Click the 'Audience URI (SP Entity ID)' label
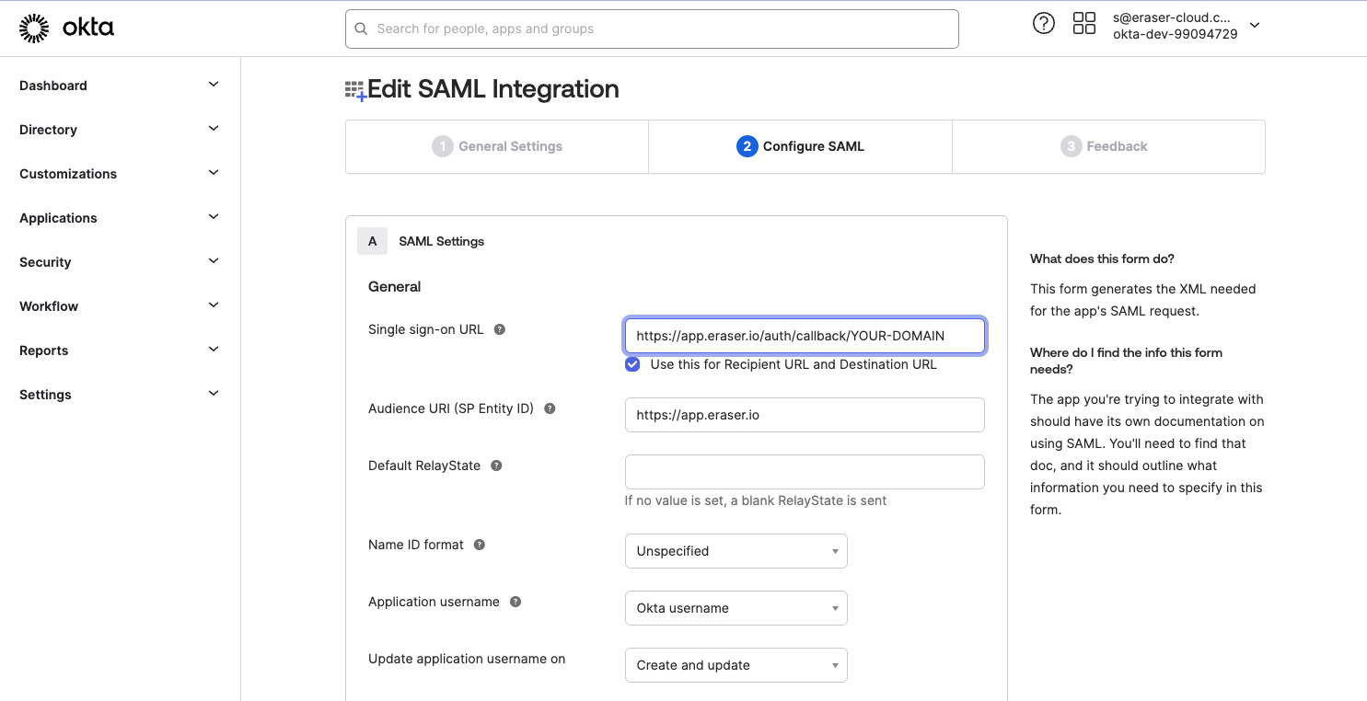This screenshot has width=1367, height=701. click(x=451, y=408)
